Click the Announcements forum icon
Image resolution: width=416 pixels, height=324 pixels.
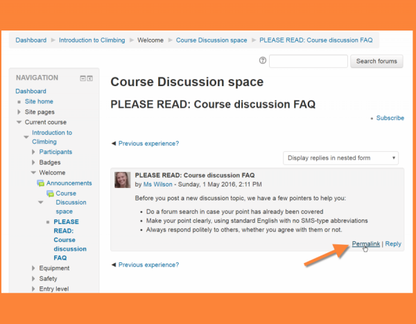[40, 183]
